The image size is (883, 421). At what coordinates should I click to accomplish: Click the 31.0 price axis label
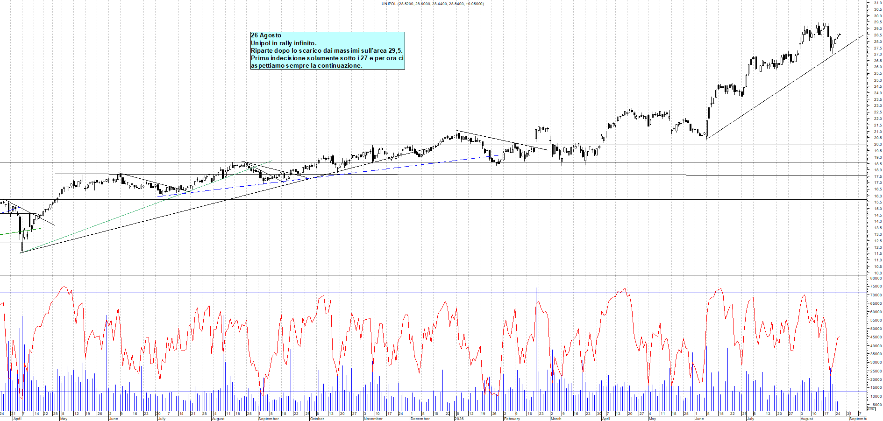(877, 3)
